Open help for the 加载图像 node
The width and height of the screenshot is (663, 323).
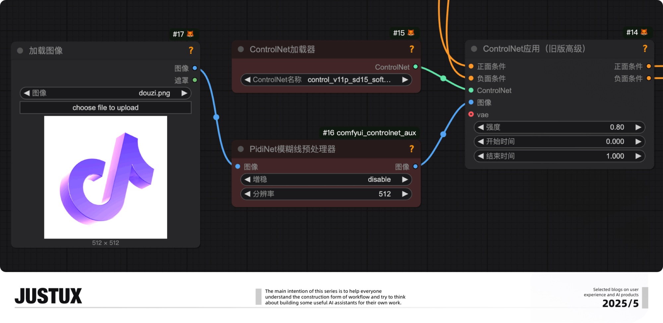191,50
